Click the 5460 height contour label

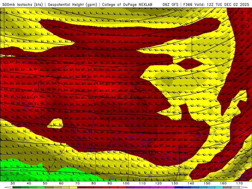pos(138,98)
